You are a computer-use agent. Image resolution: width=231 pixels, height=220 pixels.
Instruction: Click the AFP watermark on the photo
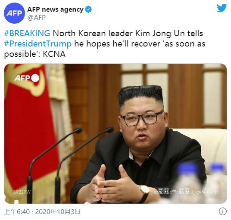tap(22, 78)
